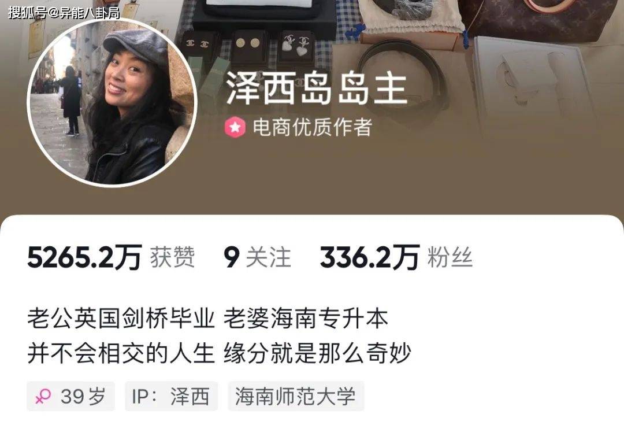Image resolution: width=624 pixels, height=425 pixels.
Task: Tap the pink female gender icon
Action: [43, 396]
